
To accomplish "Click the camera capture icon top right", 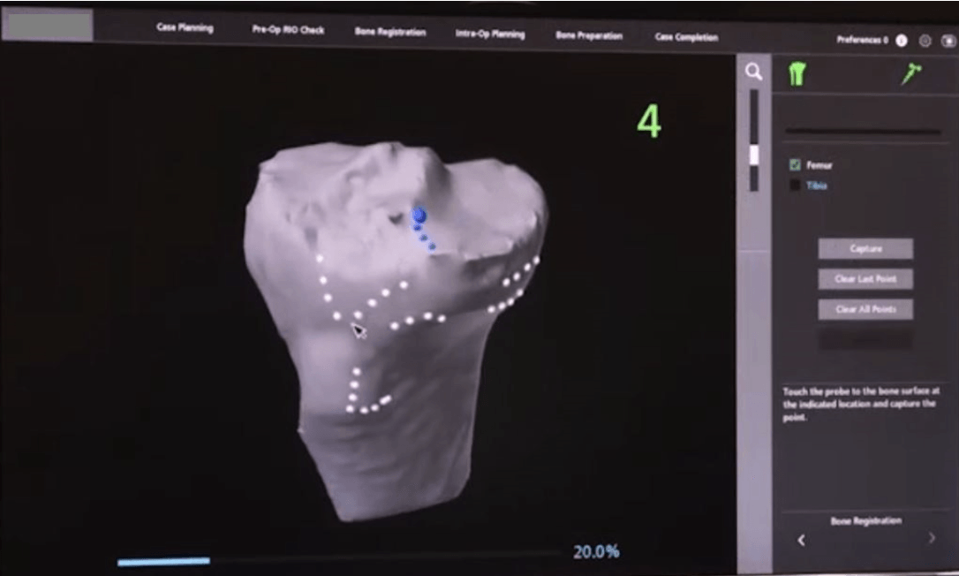I will [x=947, y=41].
